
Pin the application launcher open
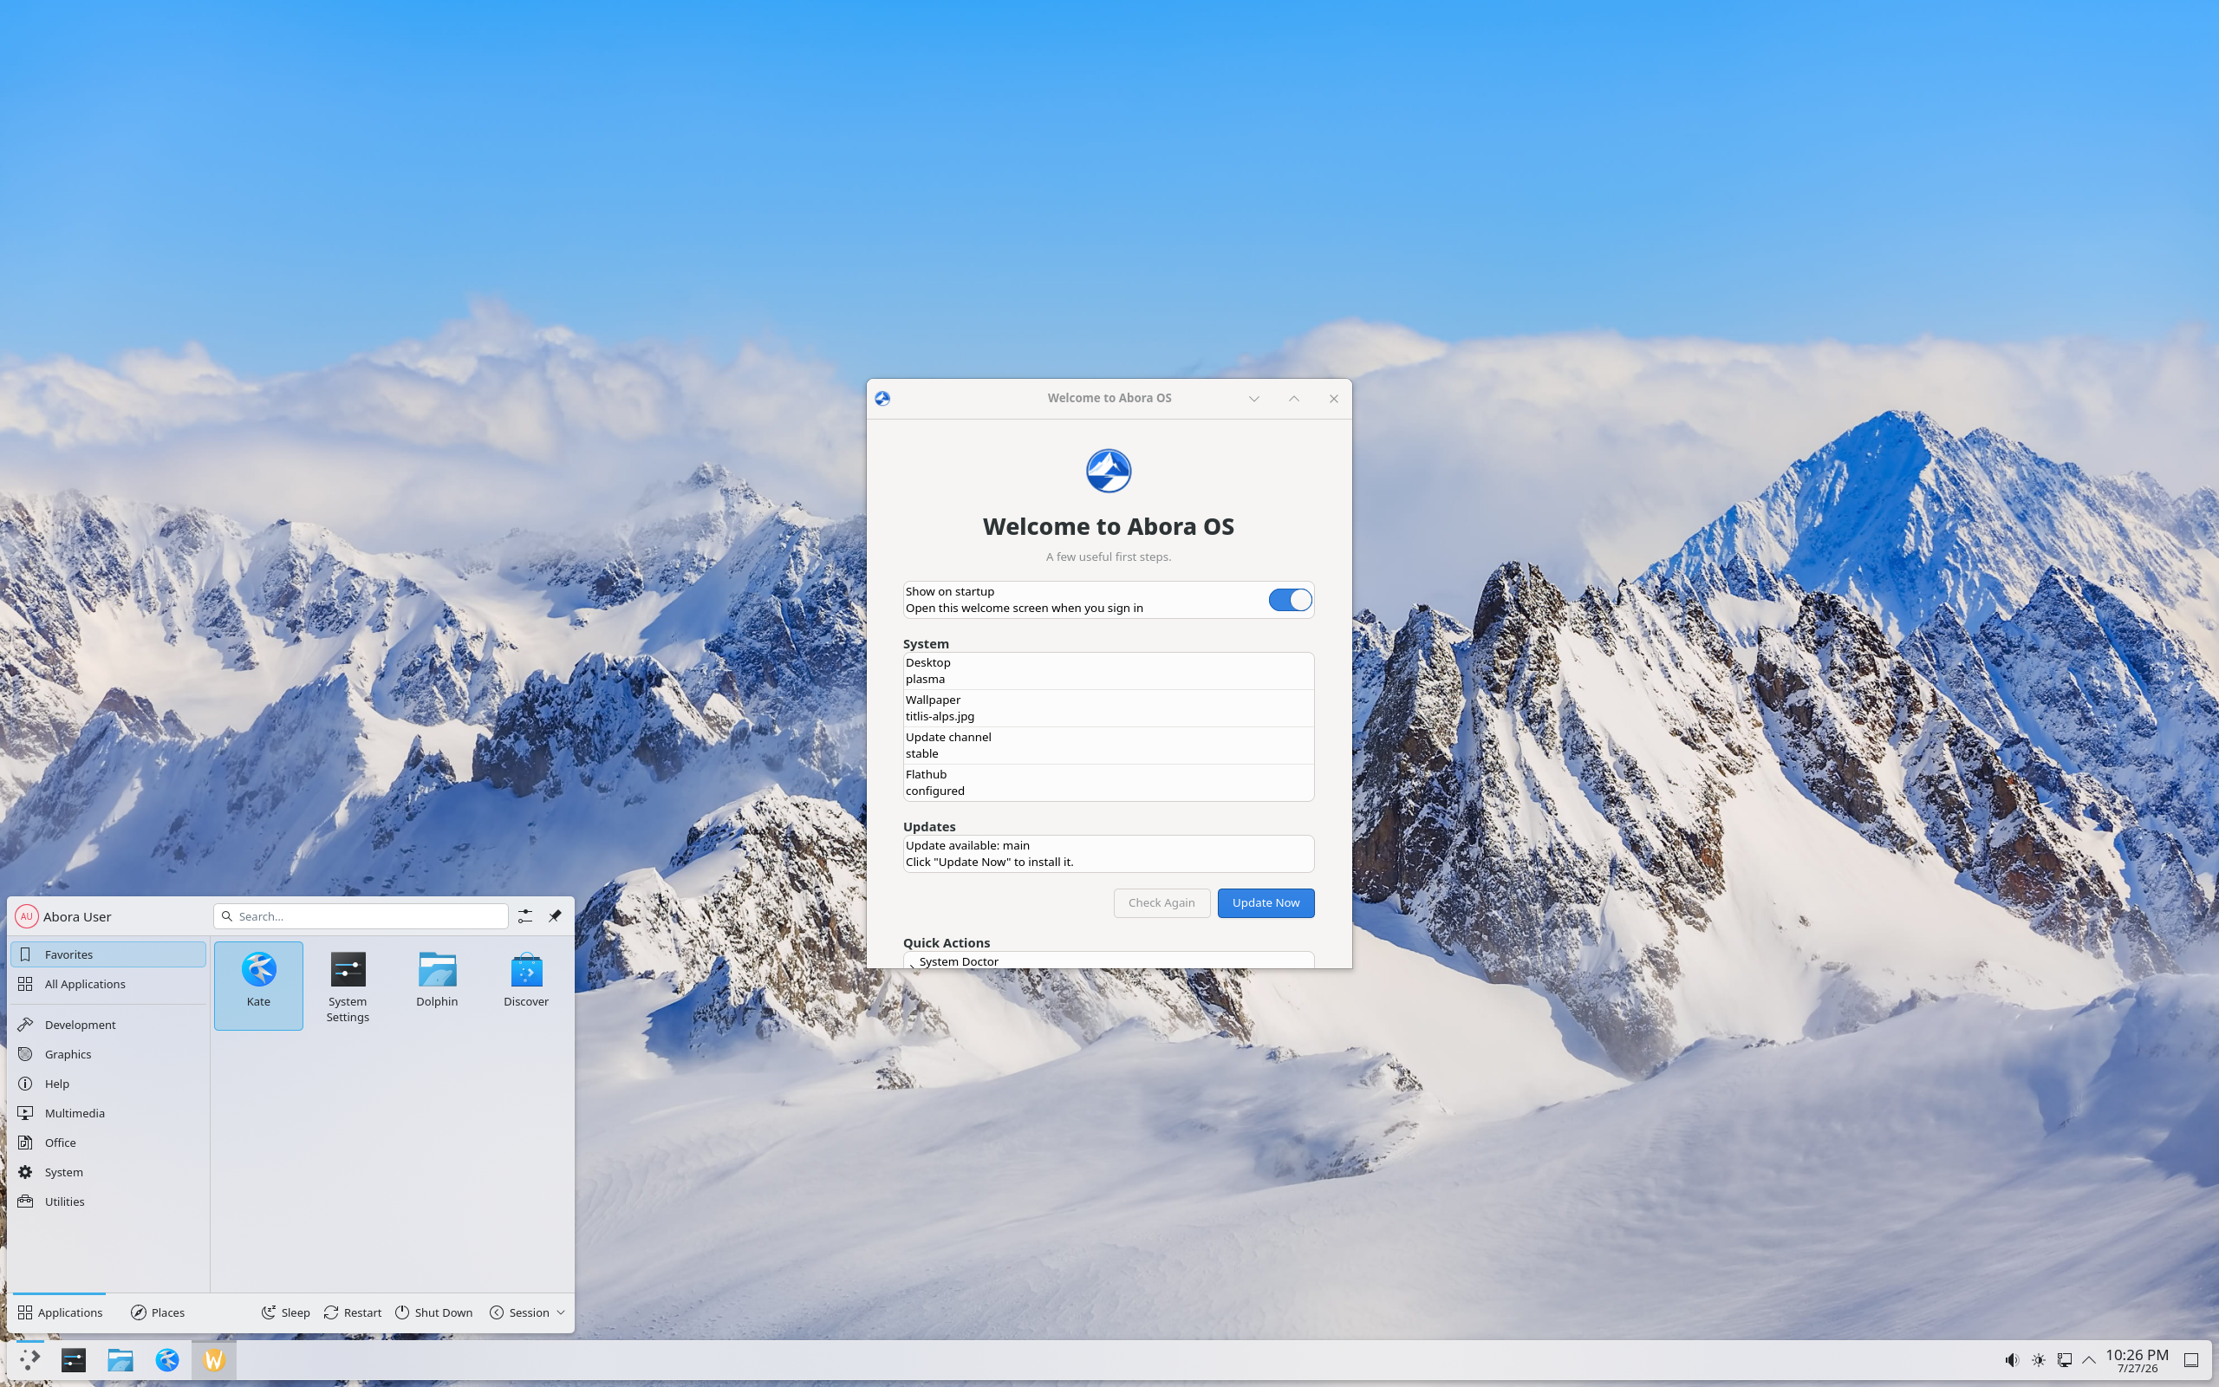(555, 916)
